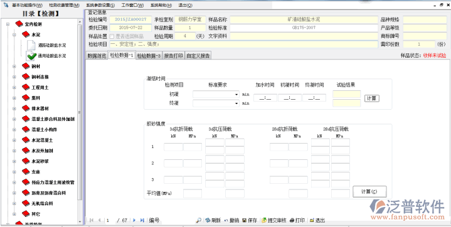Click the 道路硅酸盐水泥 document icon
Viewport: 451px width, 227px height.
[x=31, y=45]
